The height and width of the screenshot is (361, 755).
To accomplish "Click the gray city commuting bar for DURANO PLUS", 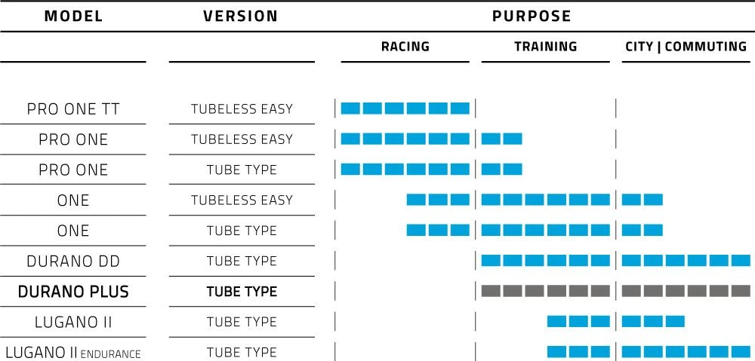I will point(686,291).
